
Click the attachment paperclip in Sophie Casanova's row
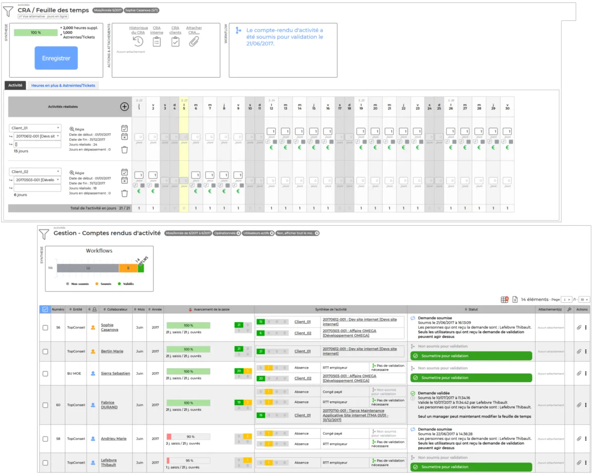579,327
